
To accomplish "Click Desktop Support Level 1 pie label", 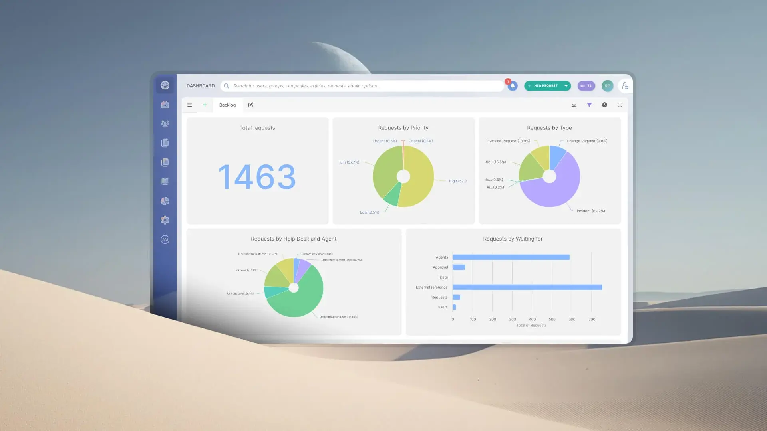I will [x=338, y=317].
